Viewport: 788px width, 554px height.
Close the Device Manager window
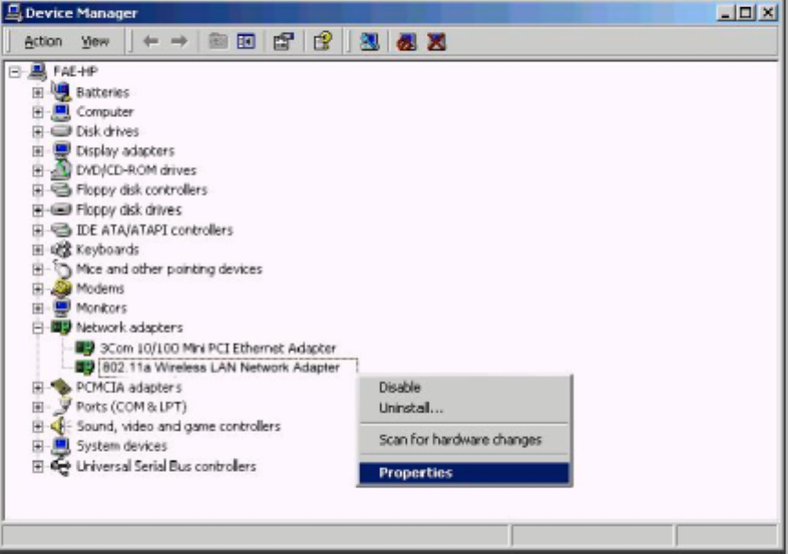tap(769, 13)
